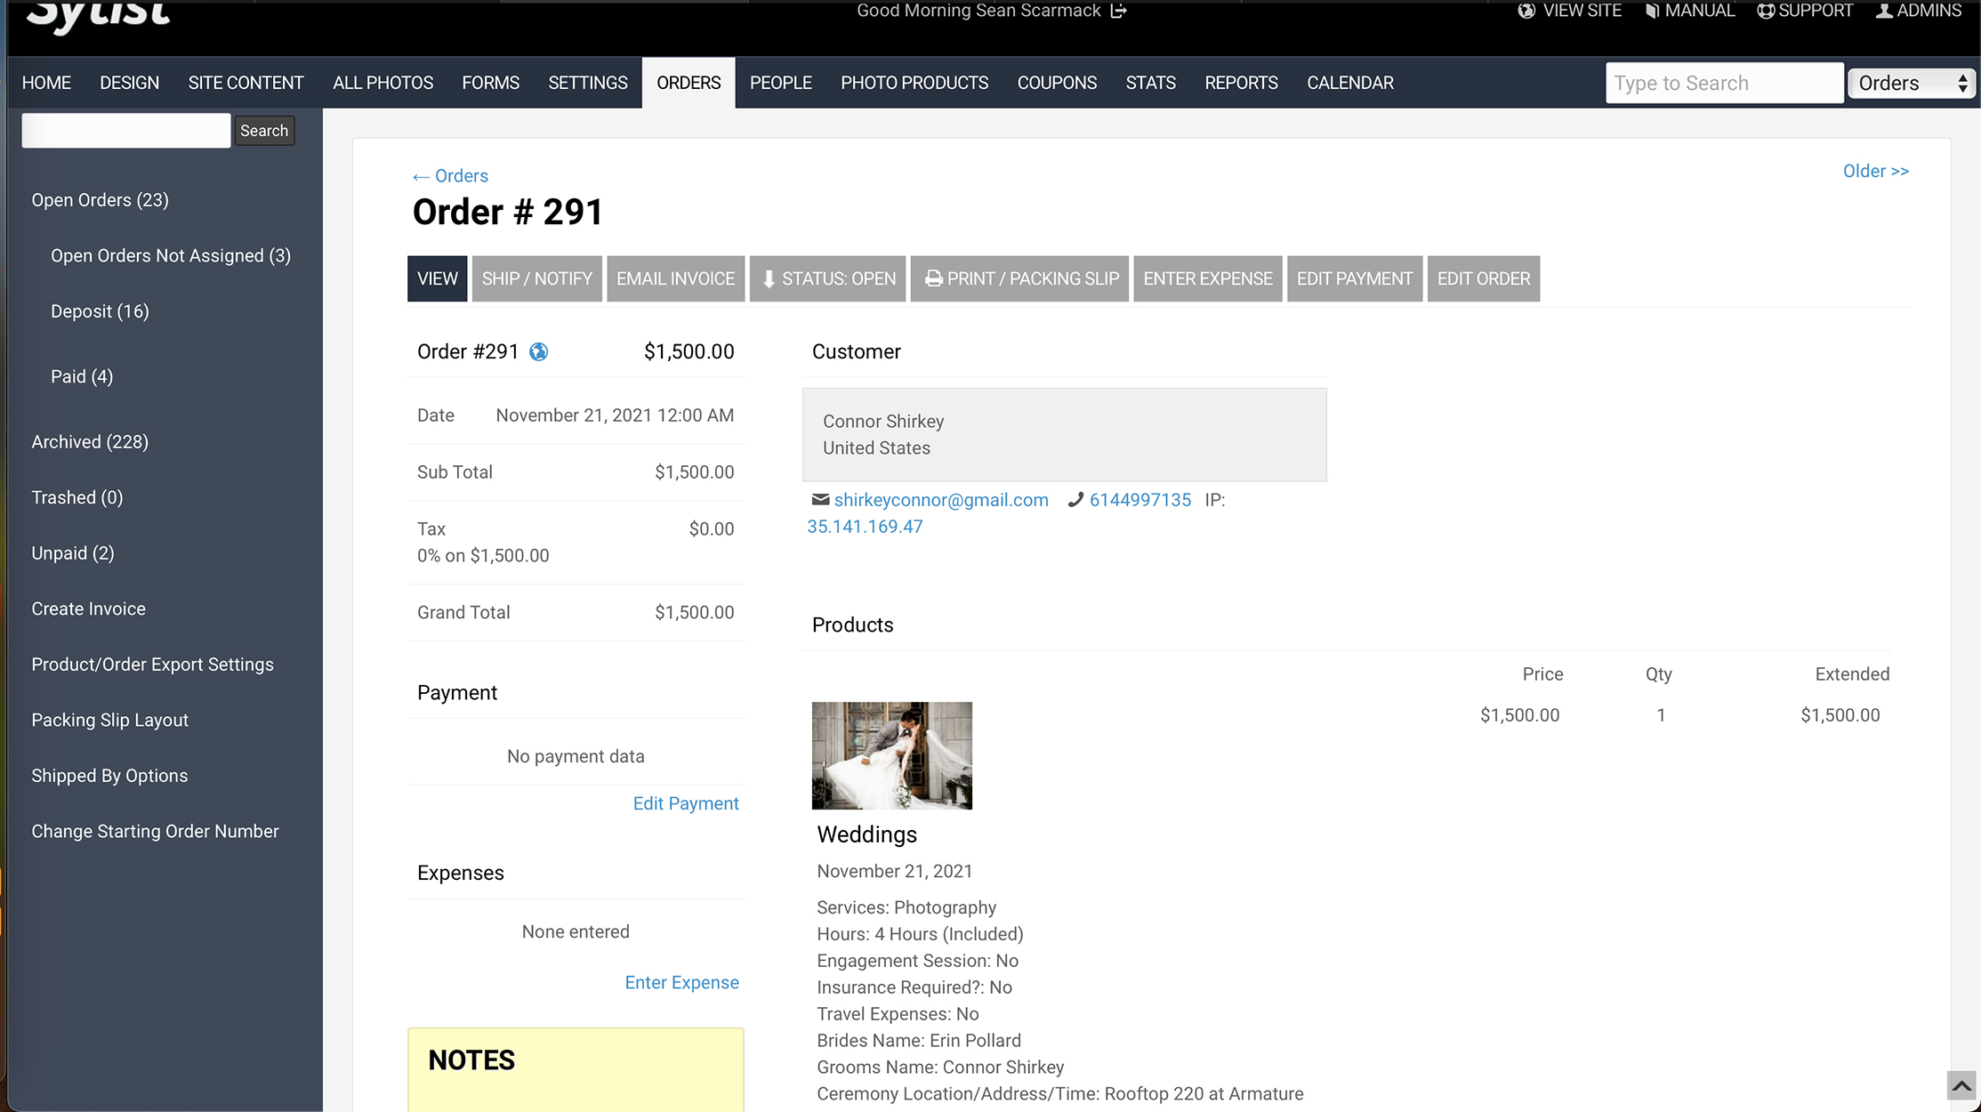
Task: Open SITE CONTENT section
Action: pos(246,83)
